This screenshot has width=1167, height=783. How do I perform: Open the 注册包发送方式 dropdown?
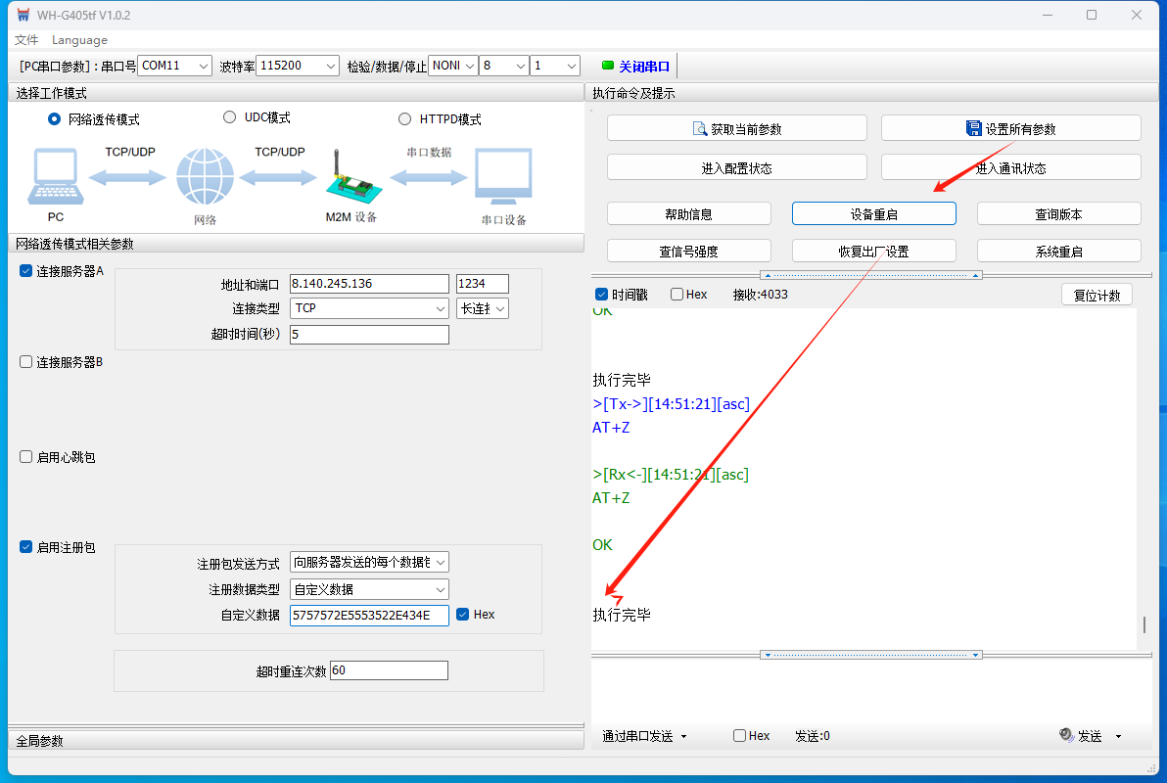369,562
